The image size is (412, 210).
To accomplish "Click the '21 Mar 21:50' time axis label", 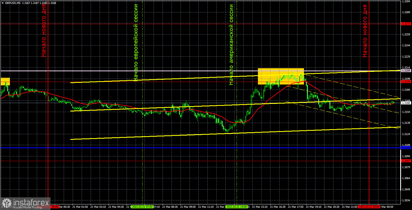I will coord(350,207).
